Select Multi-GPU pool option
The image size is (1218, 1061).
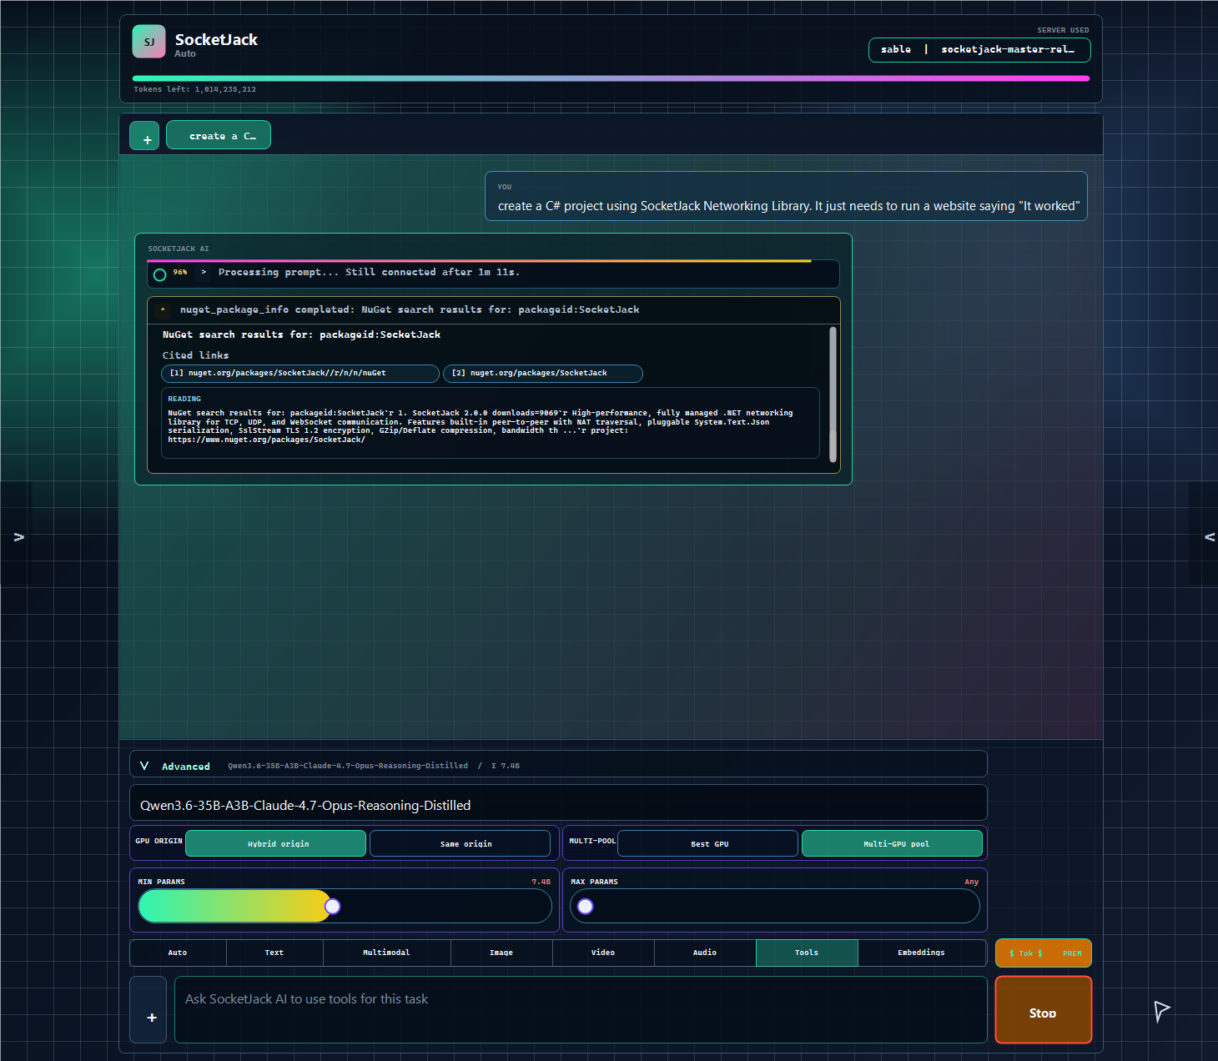tap(892, 844)
